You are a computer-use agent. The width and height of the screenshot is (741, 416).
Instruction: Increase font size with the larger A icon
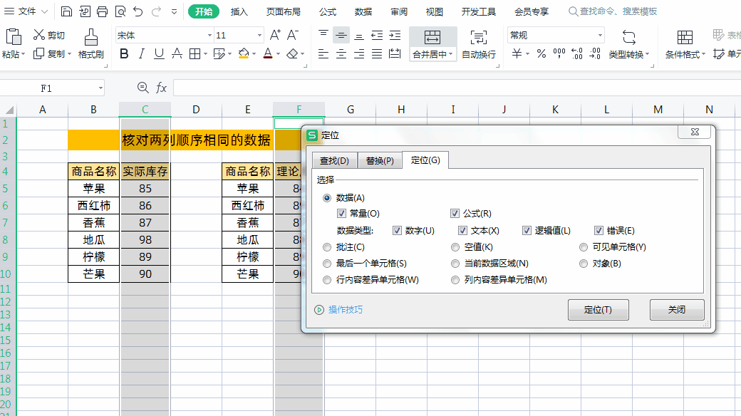(x=275, y=35)
